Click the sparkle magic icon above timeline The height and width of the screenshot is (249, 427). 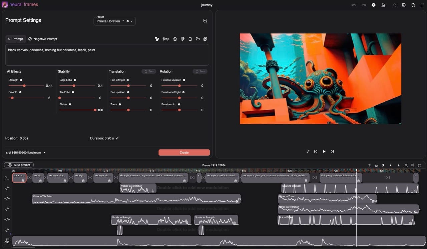370,165
